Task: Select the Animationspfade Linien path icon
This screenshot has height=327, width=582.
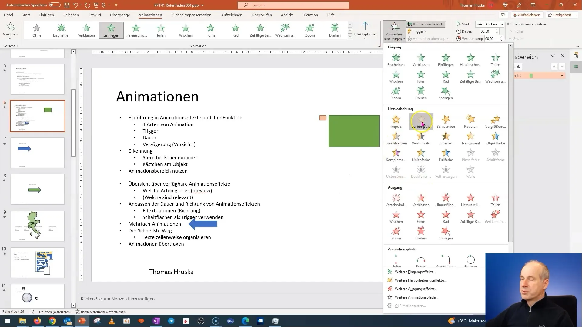Action: [396, 259]
